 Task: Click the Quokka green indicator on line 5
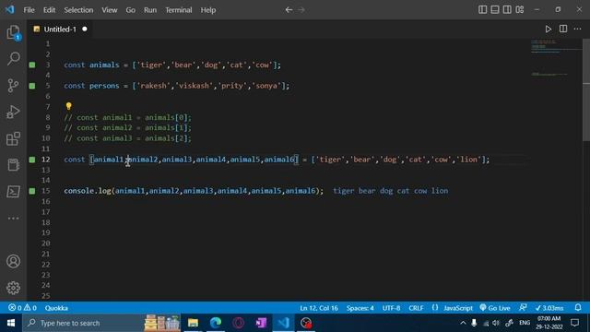click(x=32, y=86)
